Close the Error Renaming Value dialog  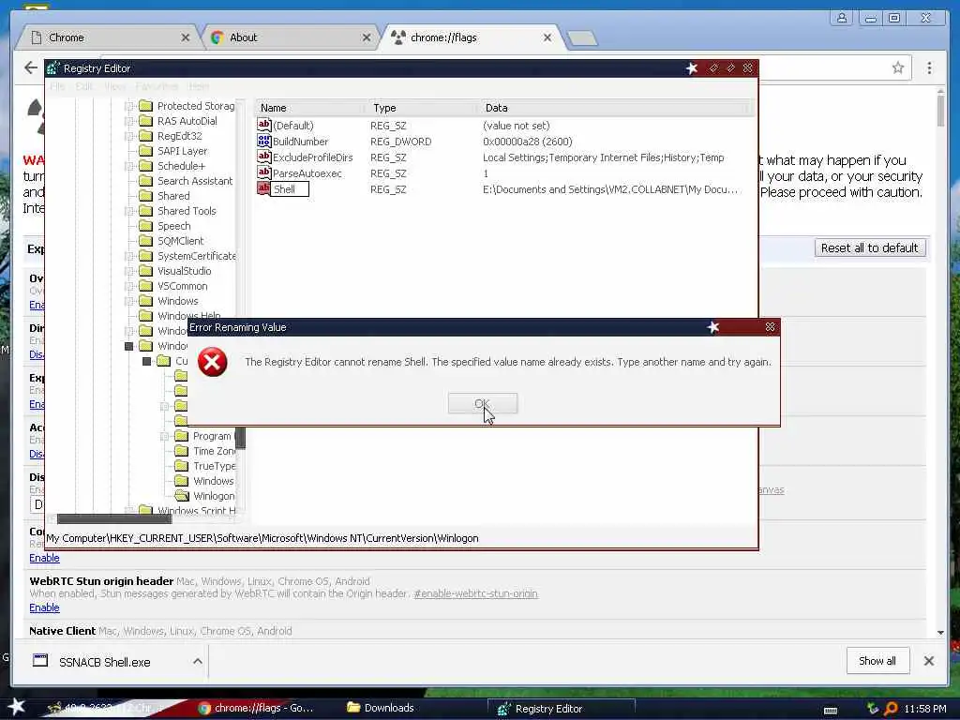tap(771, 327)
